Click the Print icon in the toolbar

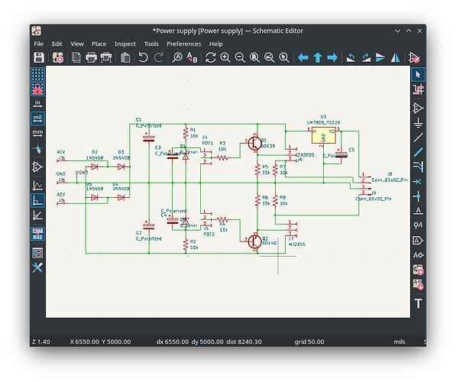(x=91, y=57)
